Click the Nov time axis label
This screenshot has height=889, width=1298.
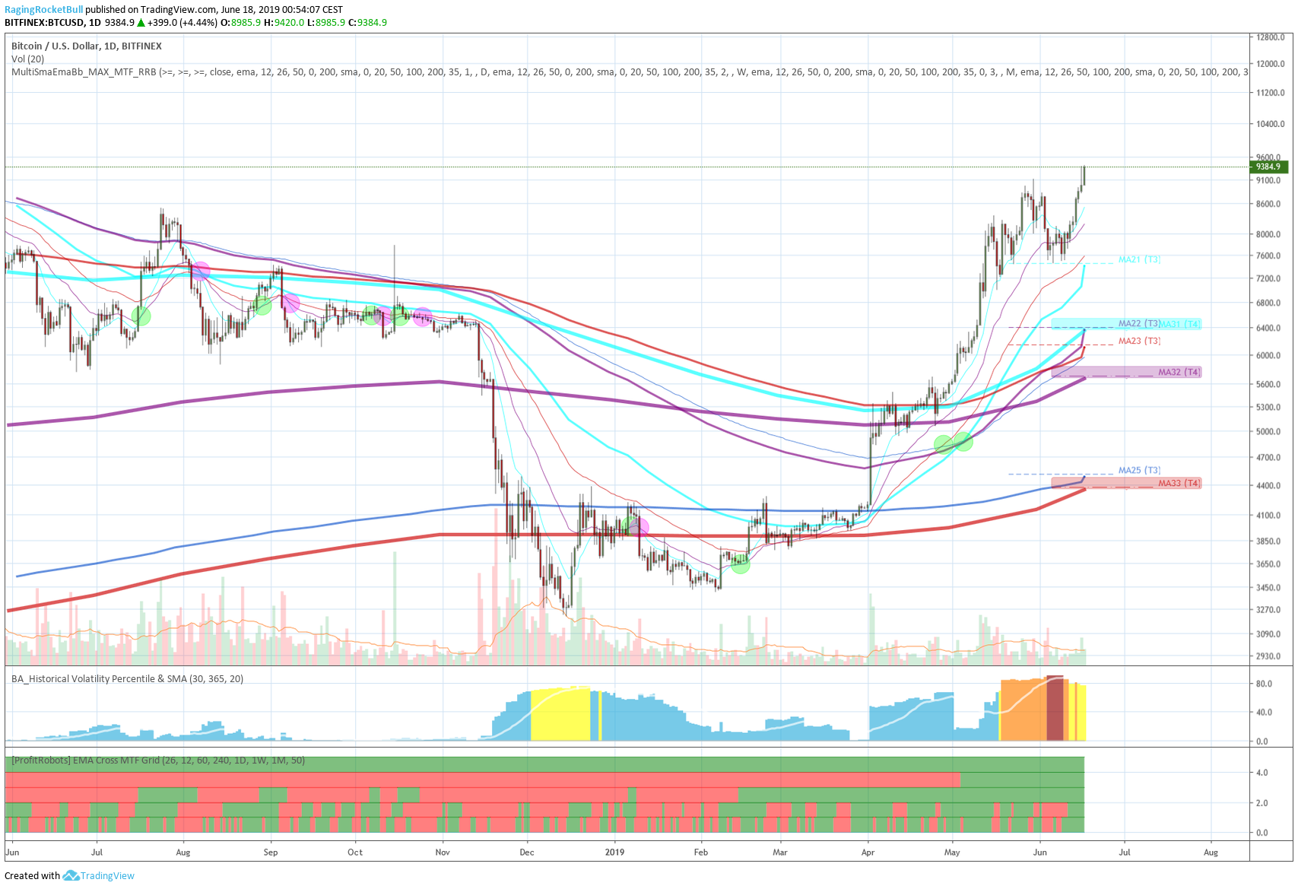click(443, 852)
